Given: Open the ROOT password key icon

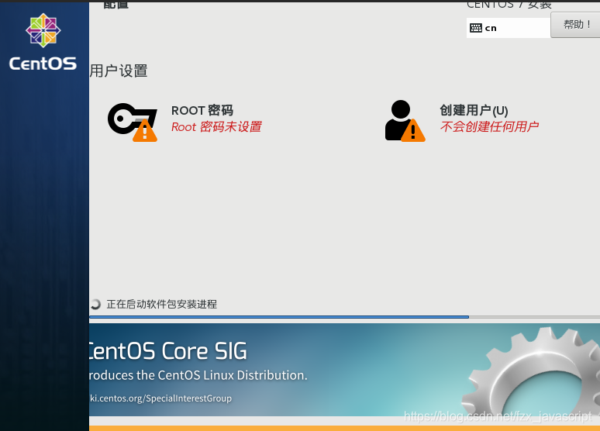Looking at the screenshot, I should pyautogui.click(x=133, y=122).
